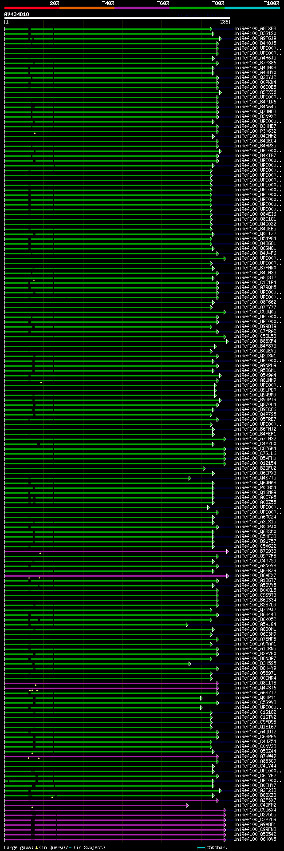Select the UniRef100_O54984 hit label
This screenshot has height=851, width=284.
click(x=255, y=239)
